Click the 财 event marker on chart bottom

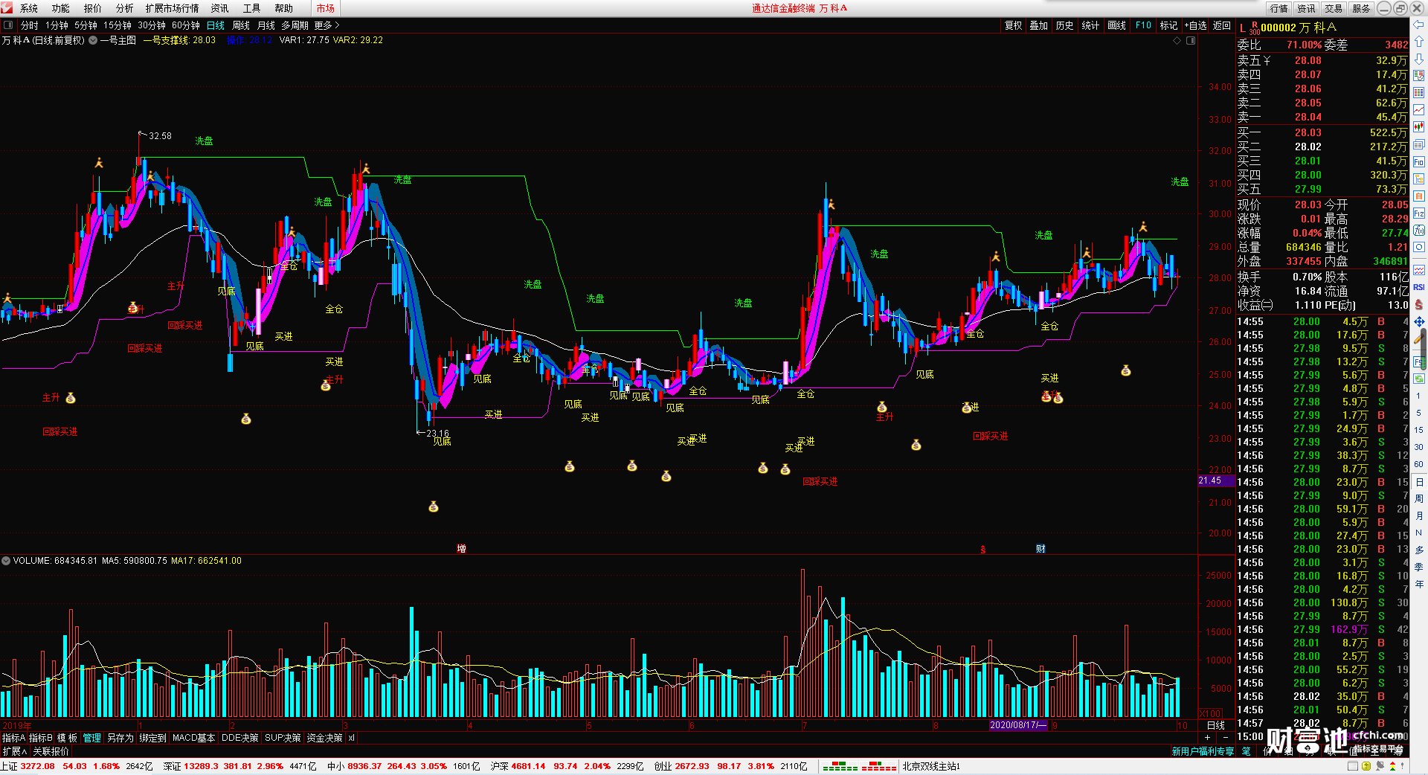coord(1041,549)
